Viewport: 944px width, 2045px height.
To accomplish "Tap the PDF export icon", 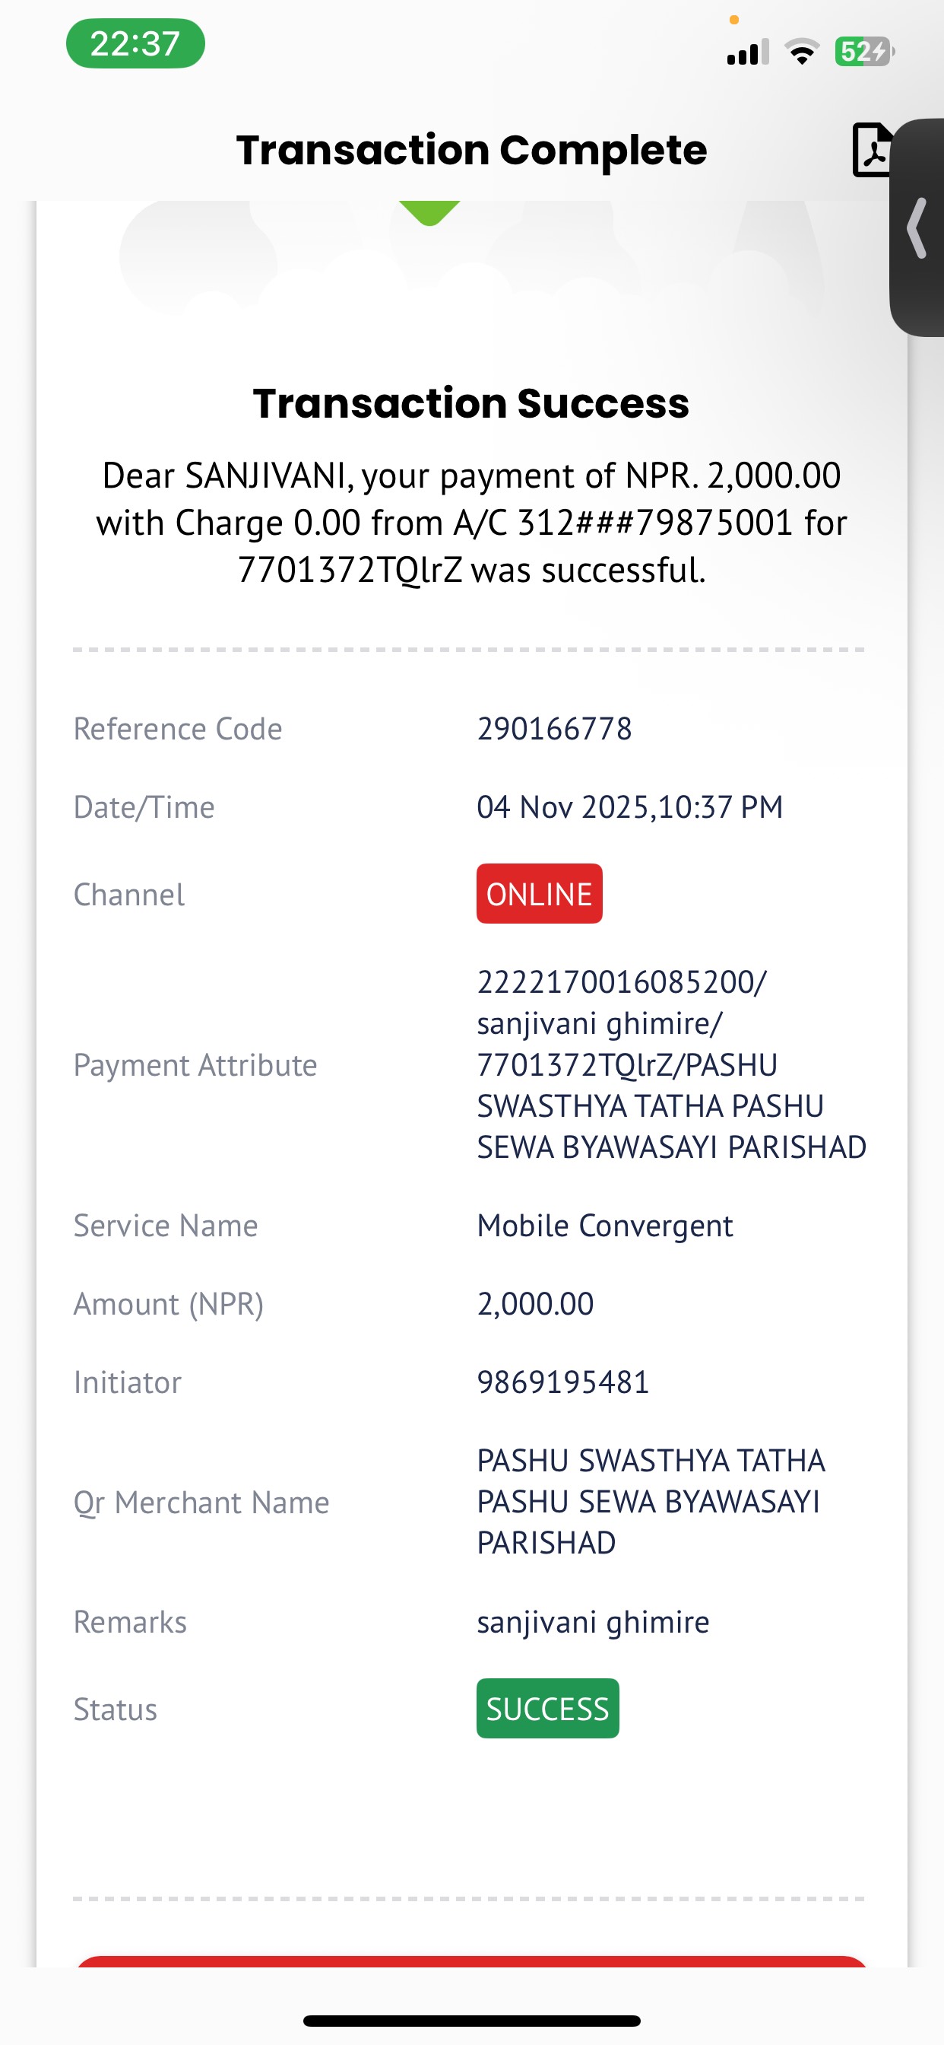I will [873, 150].
